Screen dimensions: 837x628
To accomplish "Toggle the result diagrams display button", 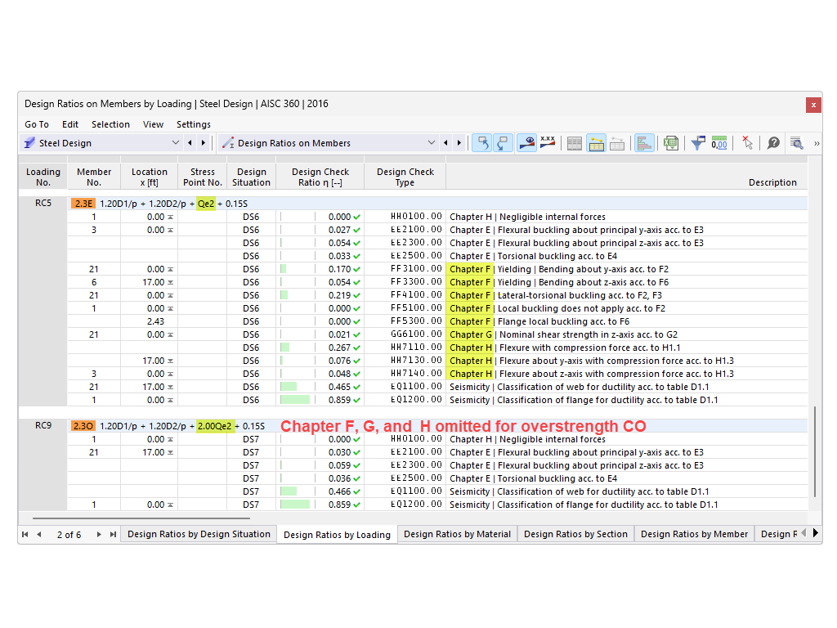I will pyautogui.click(x=527, y=142).
